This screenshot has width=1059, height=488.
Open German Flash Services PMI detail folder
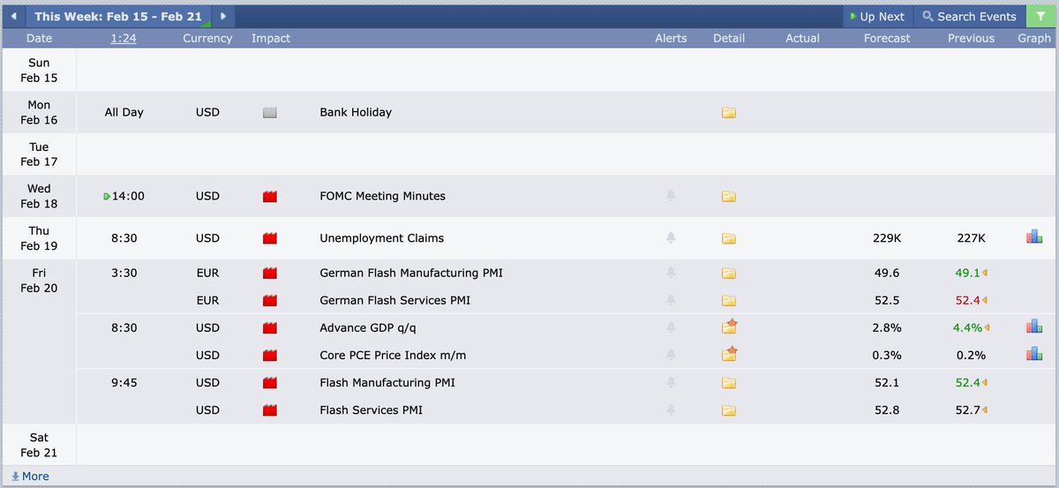tap(728, 300)
